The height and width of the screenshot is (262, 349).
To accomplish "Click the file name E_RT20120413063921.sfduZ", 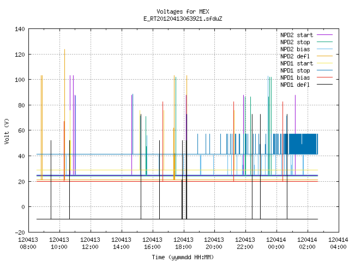I will [x=183, y=19].
